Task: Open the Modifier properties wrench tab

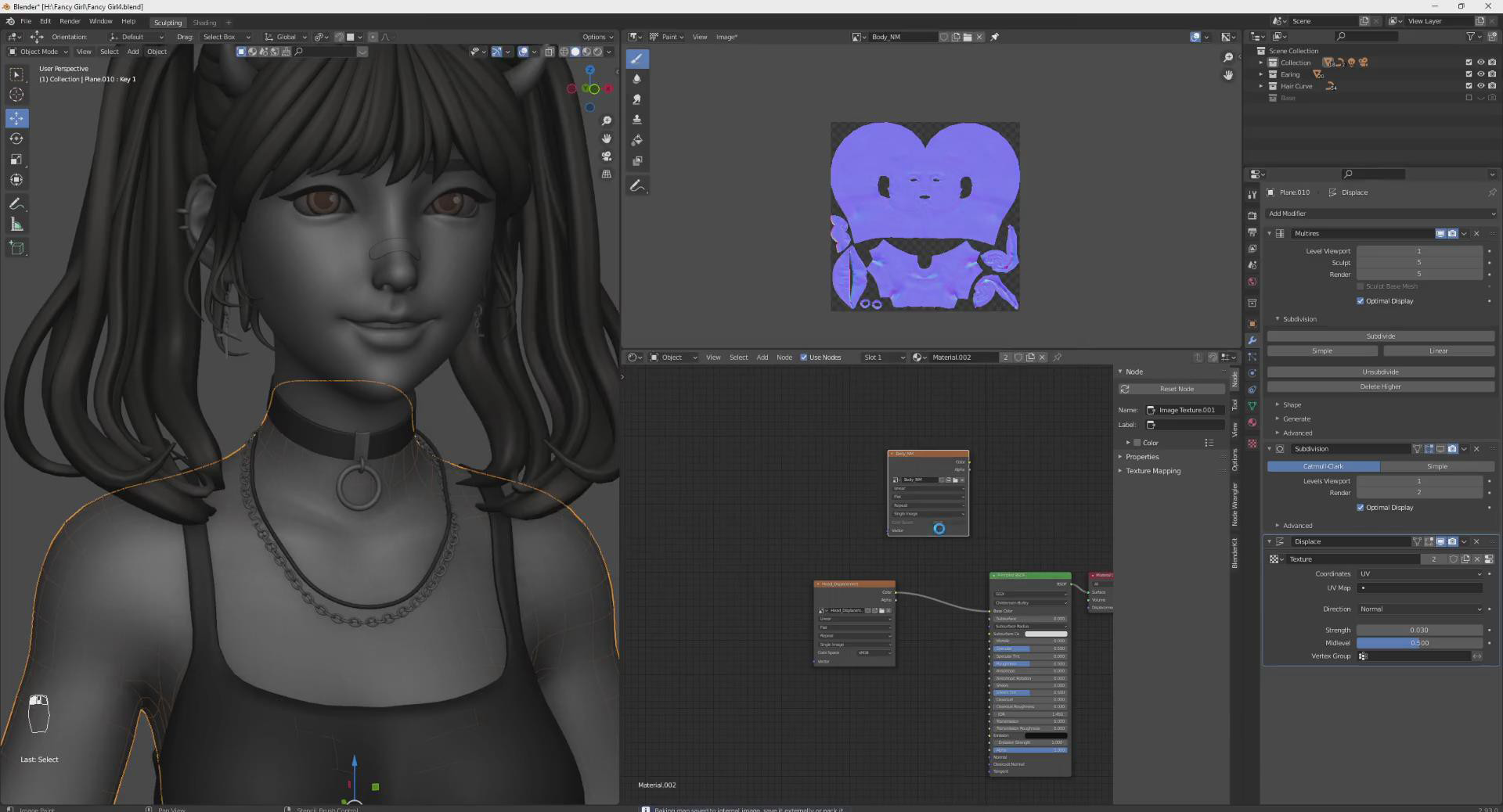Action: tap(1252, 340)
